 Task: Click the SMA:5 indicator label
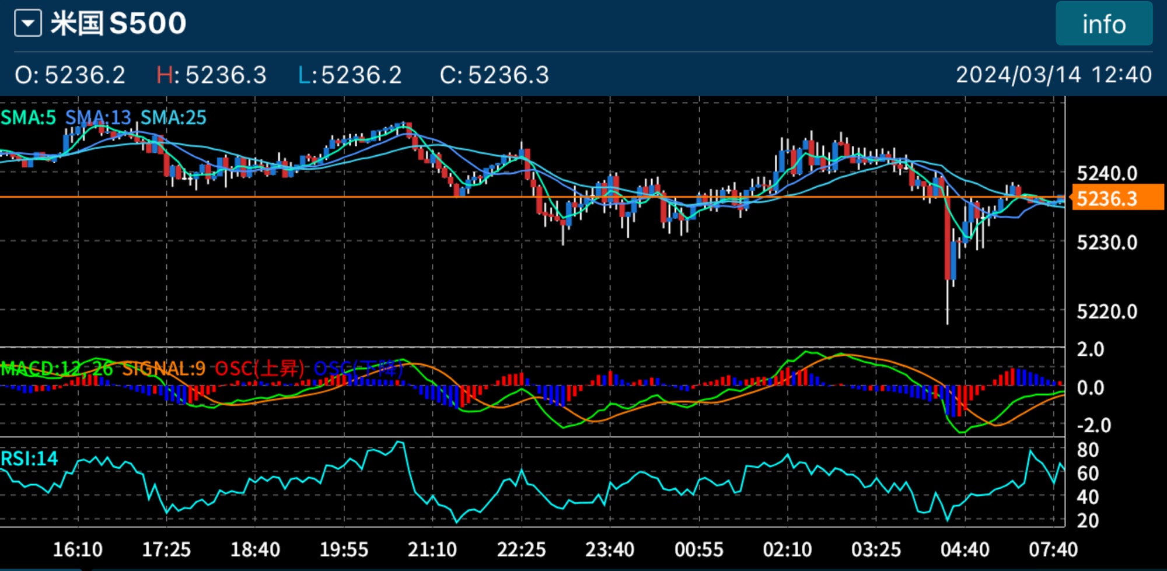point(28,118)
